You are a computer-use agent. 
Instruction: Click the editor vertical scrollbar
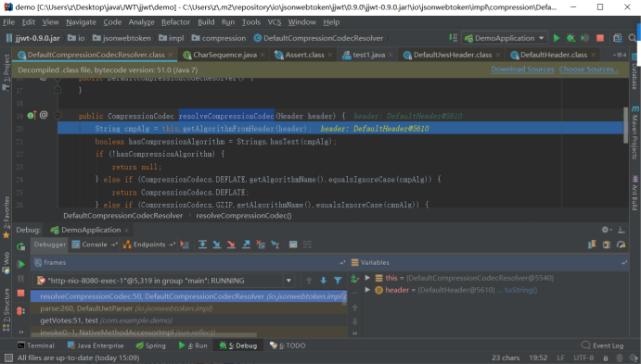625,125
